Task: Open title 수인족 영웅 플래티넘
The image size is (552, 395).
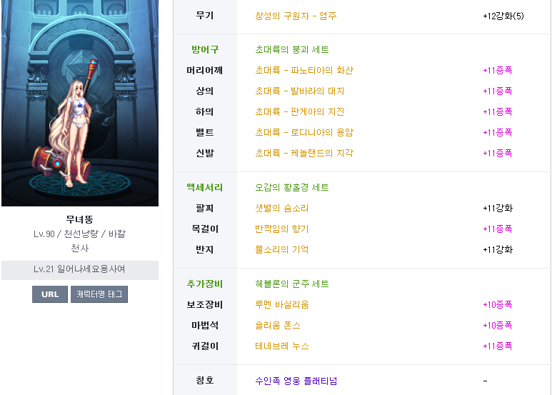Action: coord(296,381)
